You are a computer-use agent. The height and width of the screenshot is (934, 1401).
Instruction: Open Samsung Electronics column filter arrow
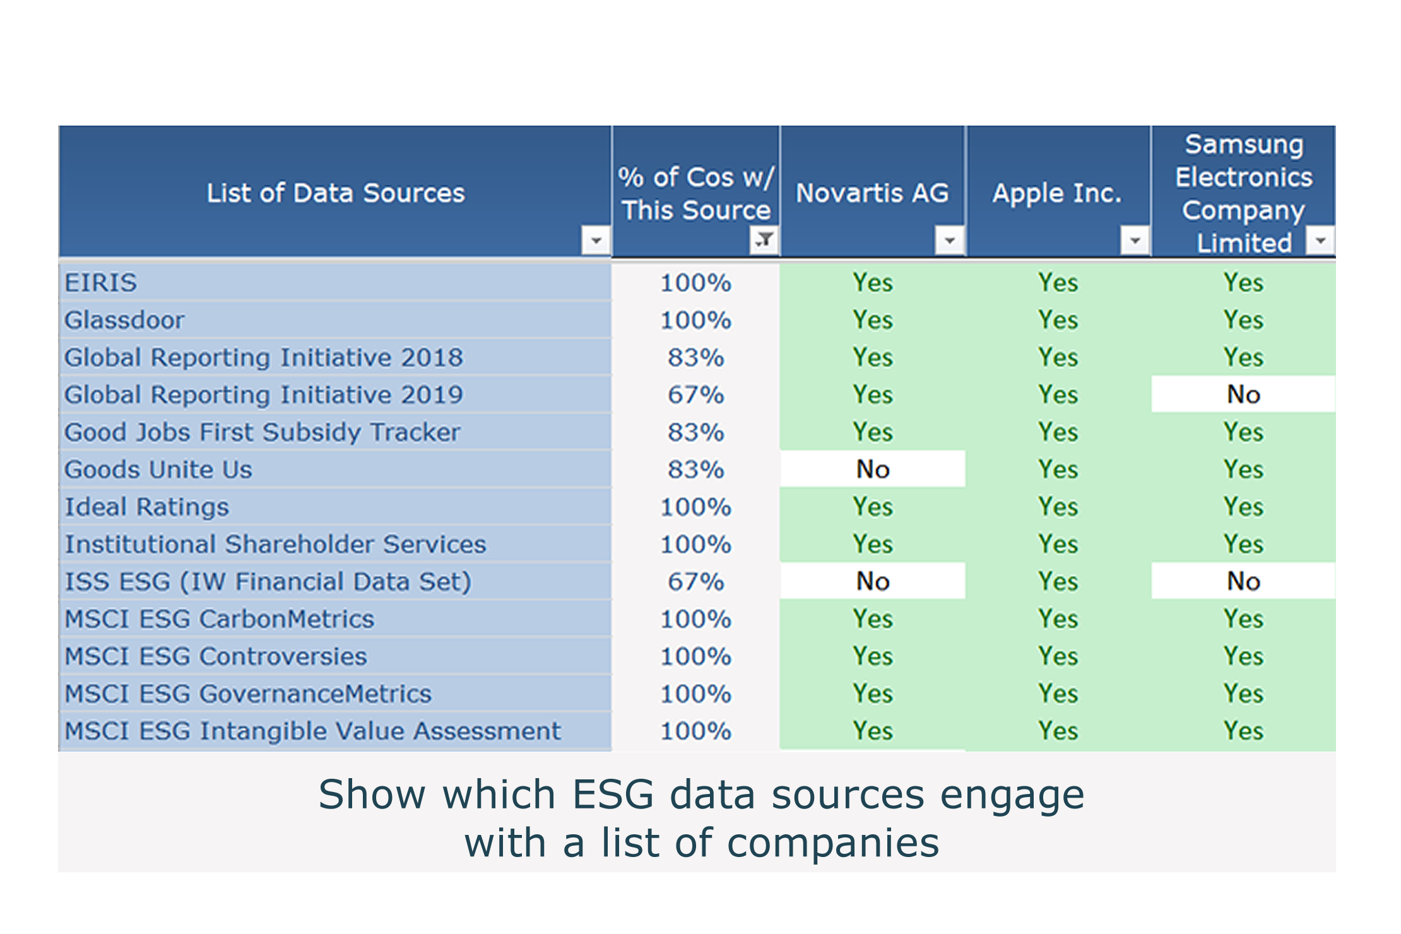click(x=1320, y=240)
